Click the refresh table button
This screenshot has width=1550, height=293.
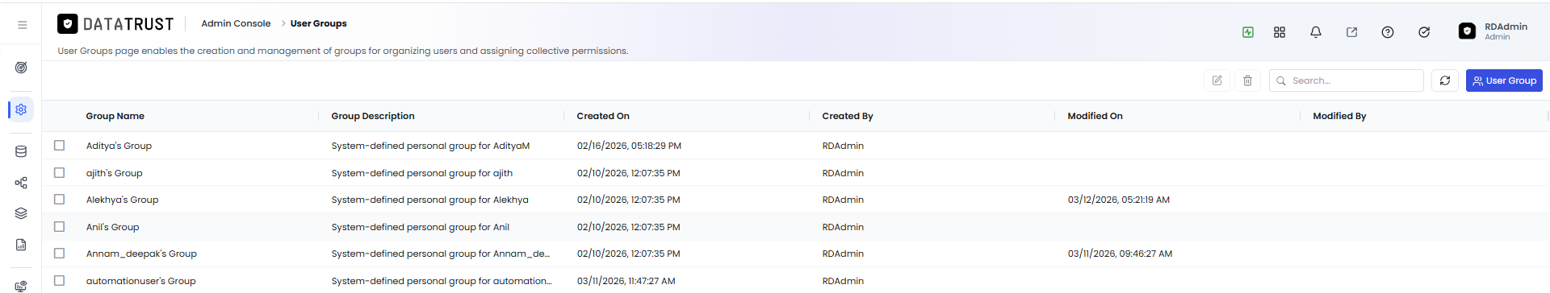tap(1445, 80)
